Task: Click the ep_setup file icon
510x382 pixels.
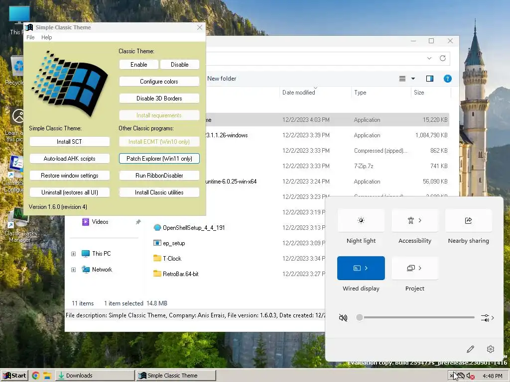Action: click(157, 243)
